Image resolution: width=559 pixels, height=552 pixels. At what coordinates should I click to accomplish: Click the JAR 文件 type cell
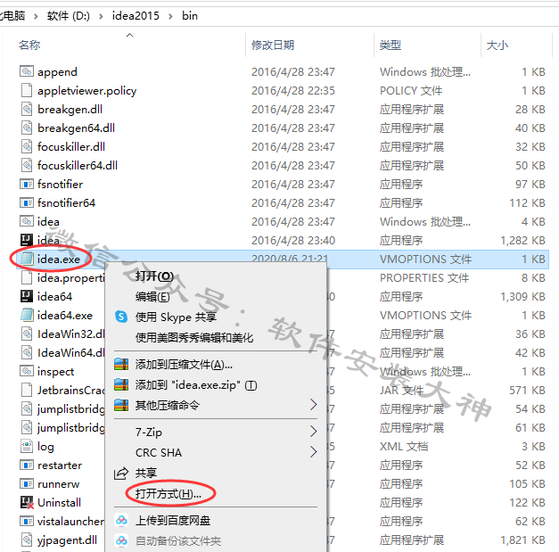click(401, 390)
